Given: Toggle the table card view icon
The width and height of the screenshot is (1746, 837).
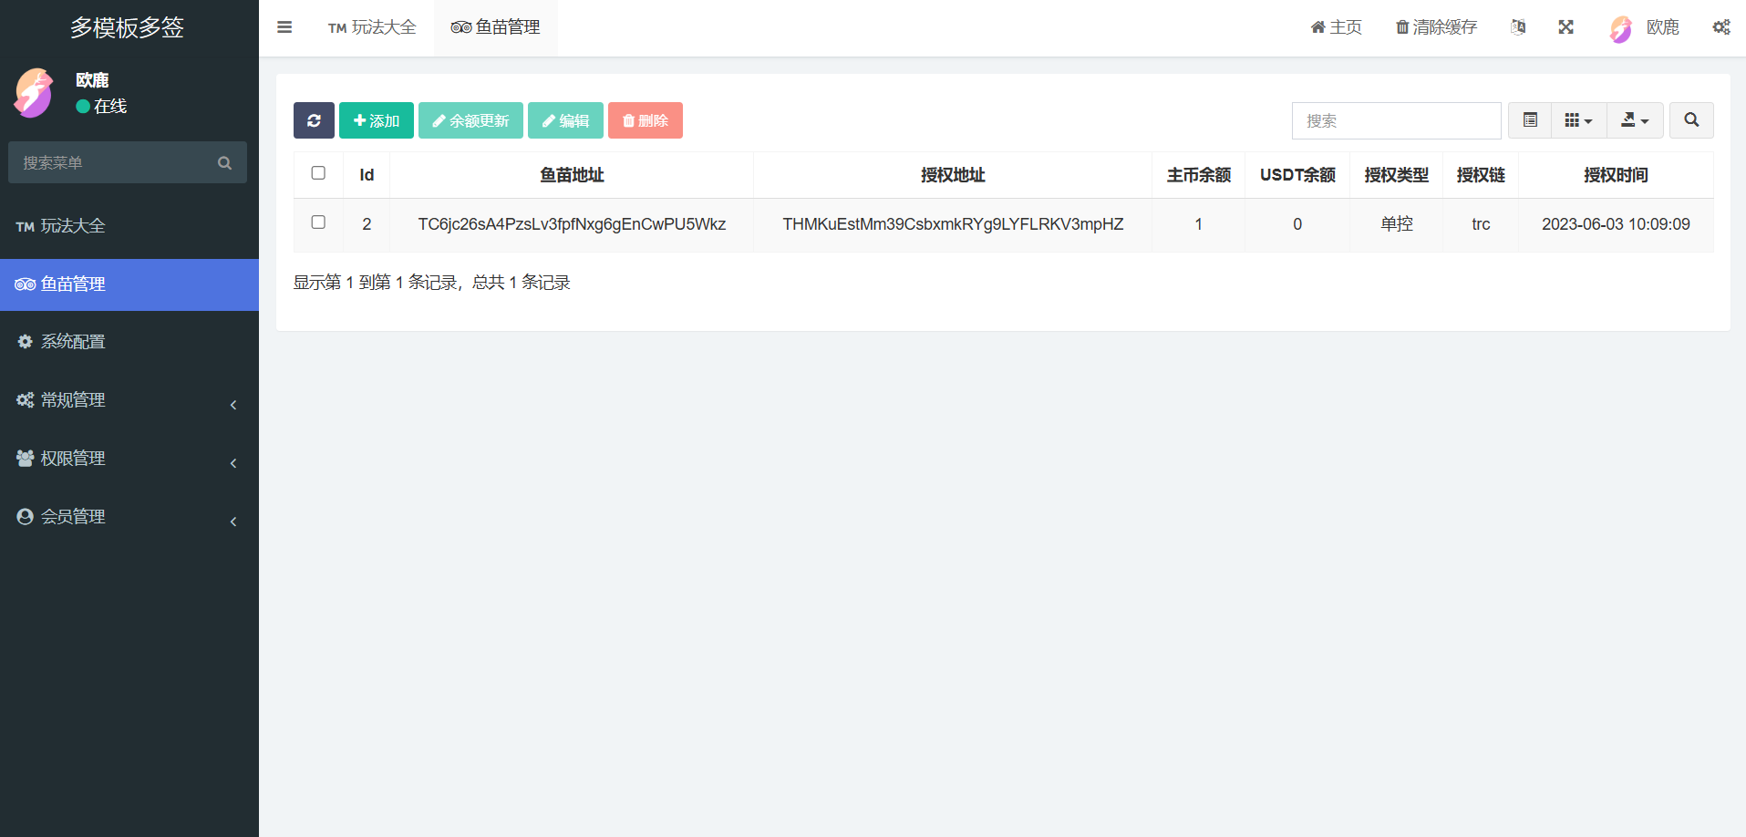Looking at the screenshot, I should click(1530, 120).
